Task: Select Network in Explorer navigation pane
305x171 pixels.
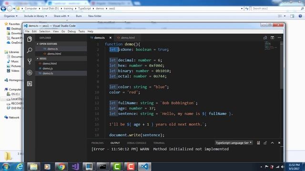Action: coord(14,117)
